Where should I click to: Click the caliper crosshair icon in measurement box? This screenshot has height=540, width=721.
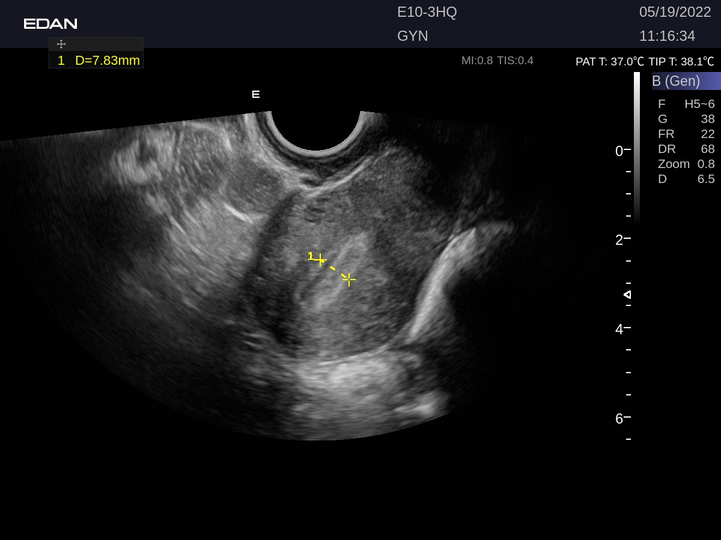(61, 44)
